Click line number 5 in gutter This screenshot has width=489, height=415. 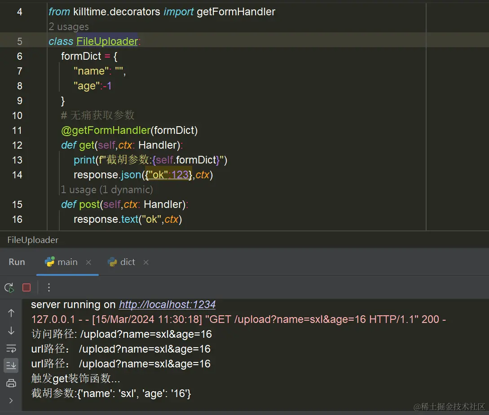click(20, 41)
